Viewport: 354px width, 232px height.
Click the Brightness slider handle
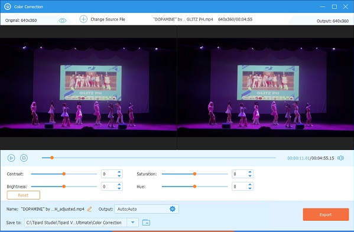click(64, 187)
